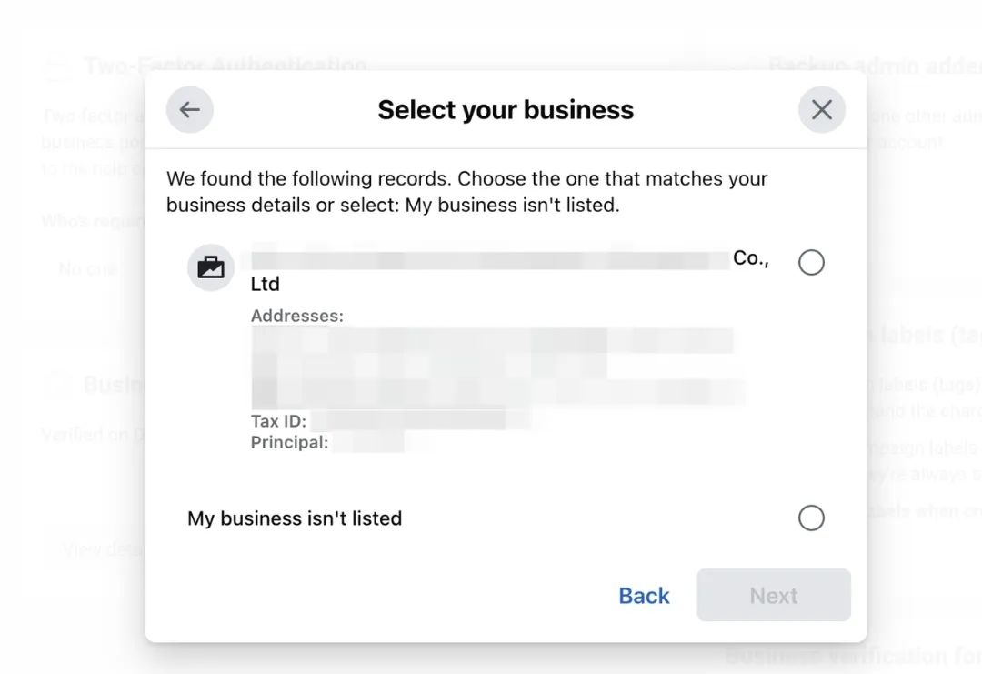This screenshot has width=982, height=674.
Task: Click the My business isn't listed text
Action: (x=295, y=518)
